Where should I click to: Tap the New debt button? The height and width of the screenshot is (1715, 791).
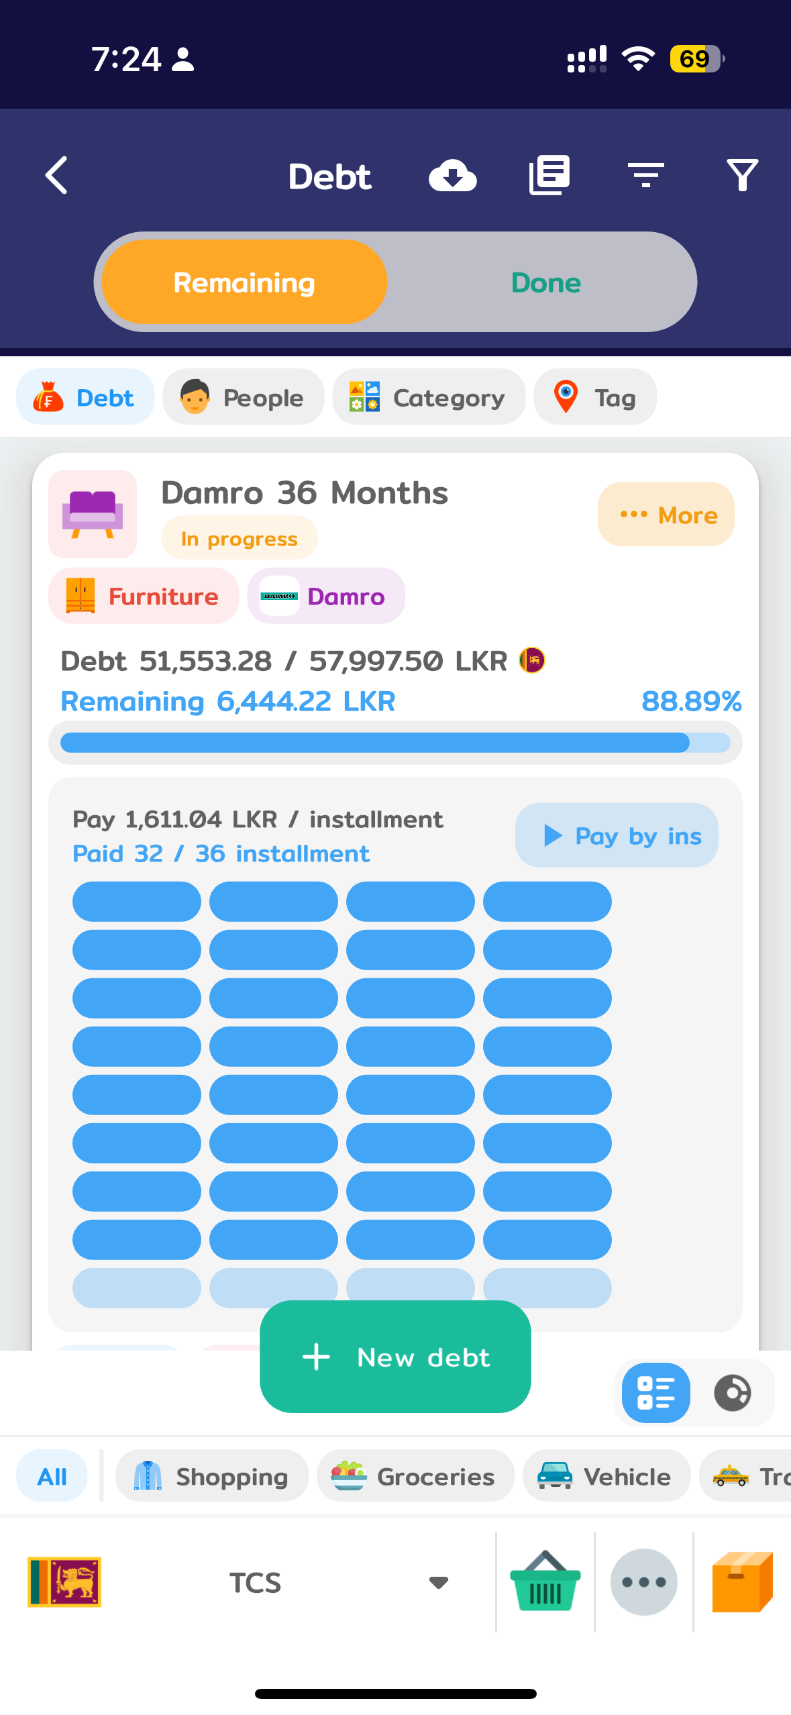395,1357
